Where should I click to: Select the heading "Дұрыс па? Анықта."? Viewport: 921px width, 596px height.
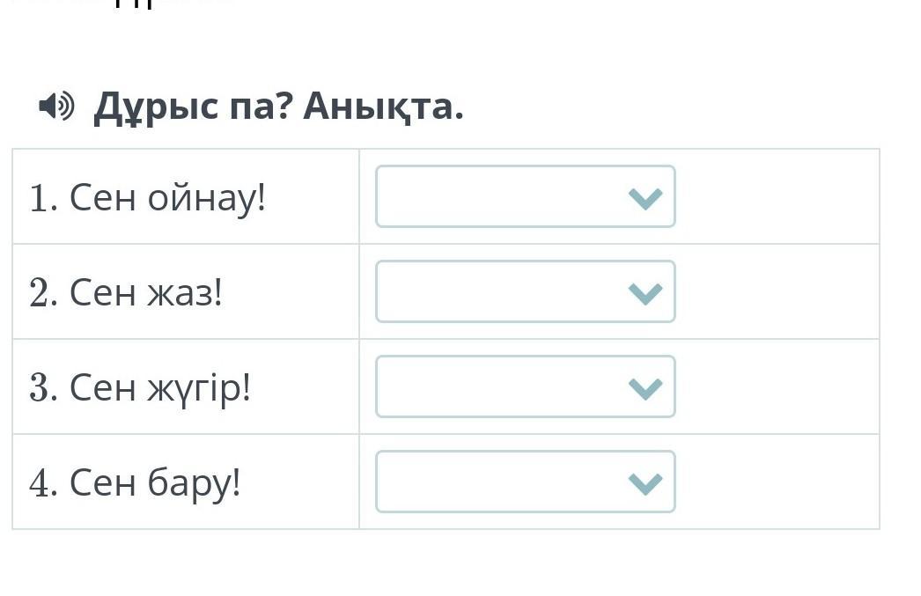click(278, 108)
